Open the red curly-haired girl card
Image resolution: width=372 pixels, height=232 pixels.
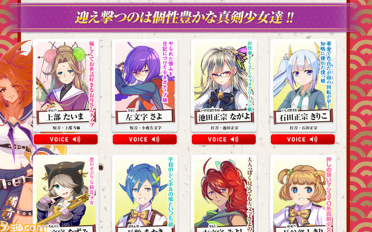coord(224,194)
